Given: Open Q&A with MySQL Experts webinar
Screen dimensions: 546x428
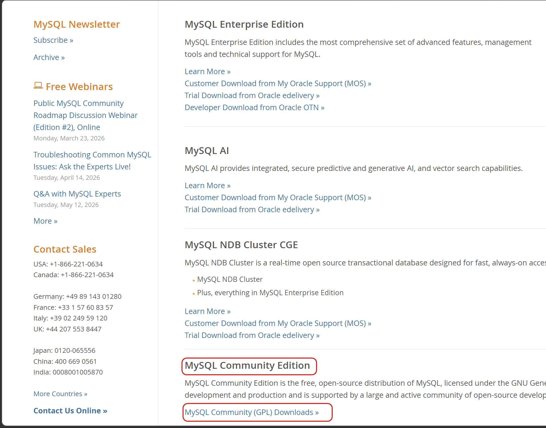Looking at the screenshot, I should pos(77,194).
